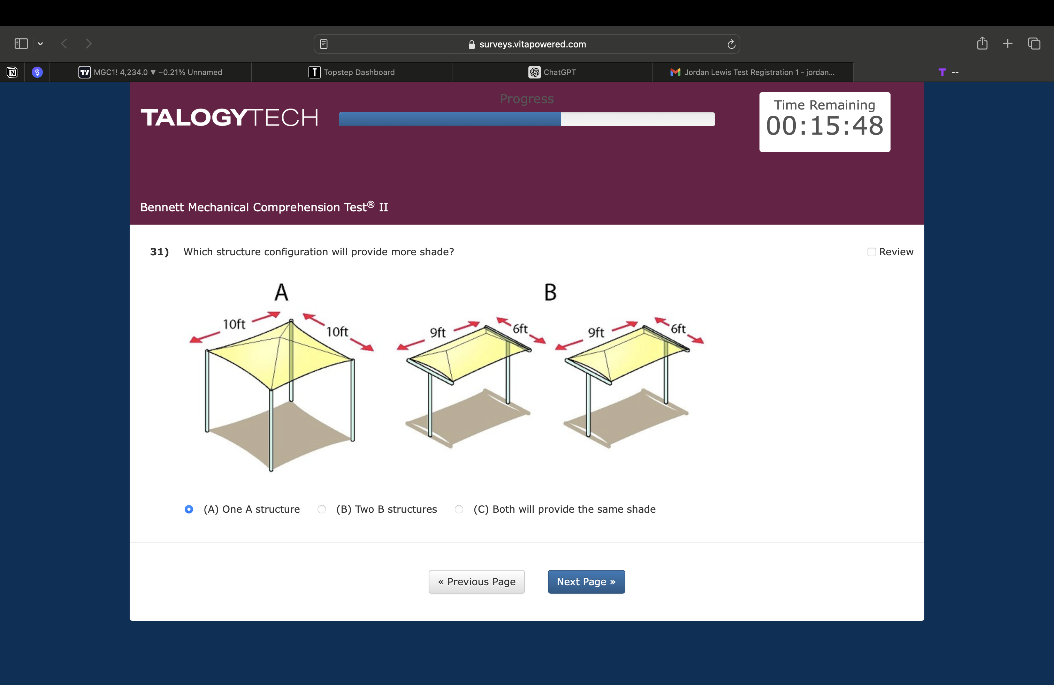Open a new tab with plus icon
The width and height of the screenshot is (1054, 685).
[1008, 43]
